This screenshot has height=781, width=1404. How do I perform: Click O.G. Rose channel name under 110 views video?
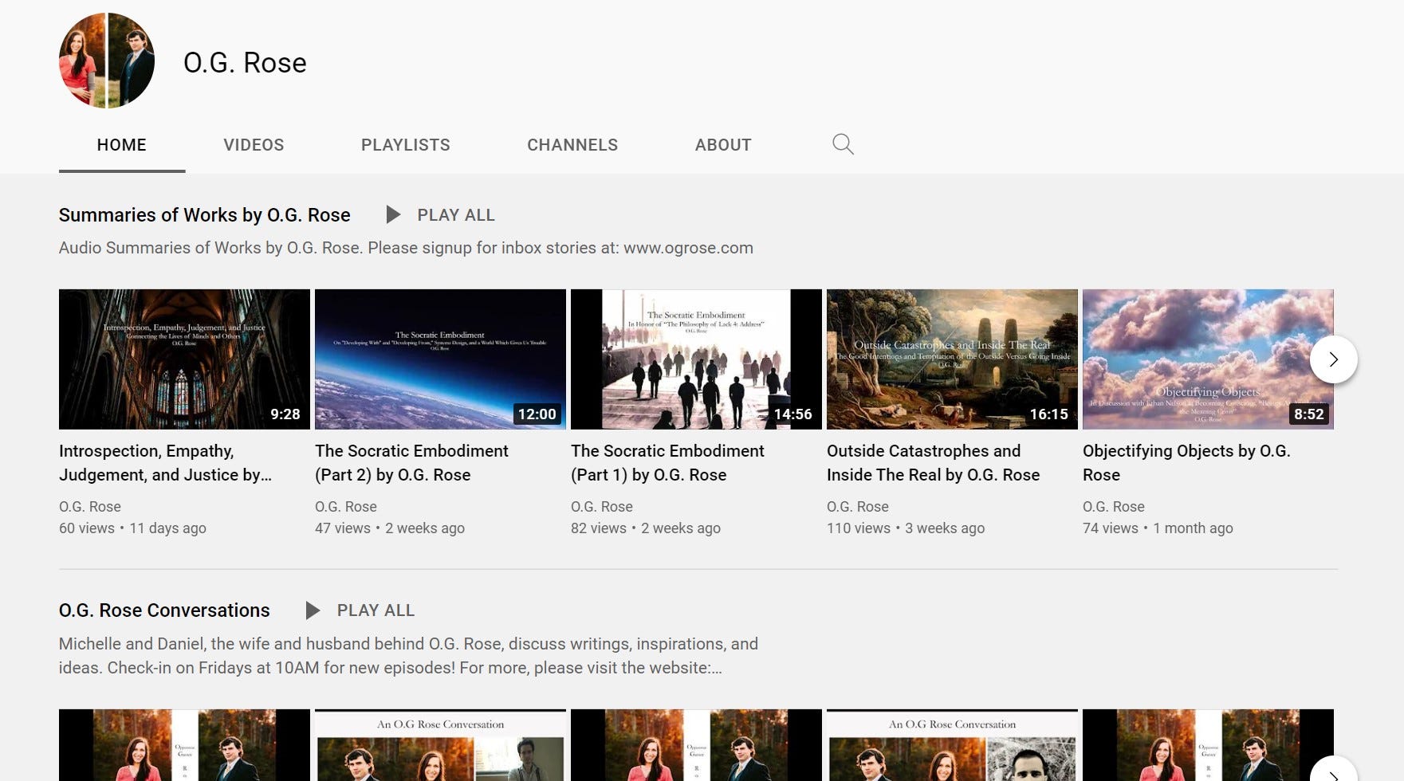coord(858,507)
